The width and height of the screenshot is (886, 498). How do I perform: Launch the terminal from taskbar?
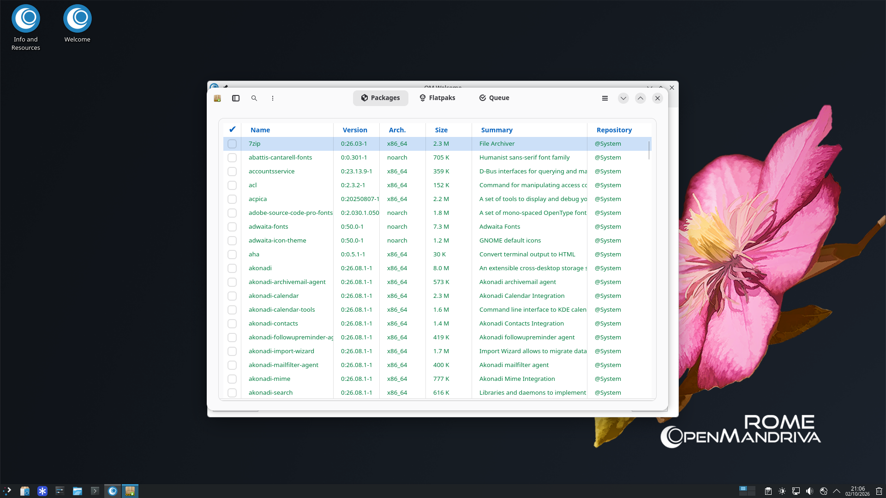[95, 491]
